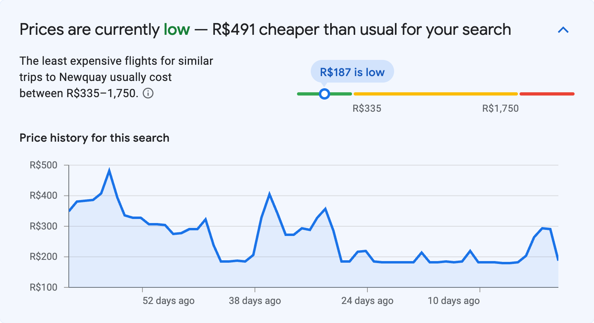594x323 pixels.
Task: Select the 'Price history for this search' heading
Action: coord(94,138)
